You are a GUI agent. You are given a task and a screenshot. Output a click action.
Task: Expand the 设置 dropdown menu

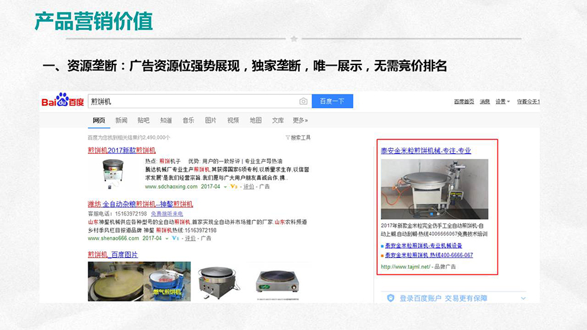pyautogui.click(x=502, y=102)
